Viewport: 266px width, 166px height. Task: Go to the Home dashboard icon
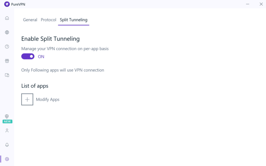click(7, 18)
